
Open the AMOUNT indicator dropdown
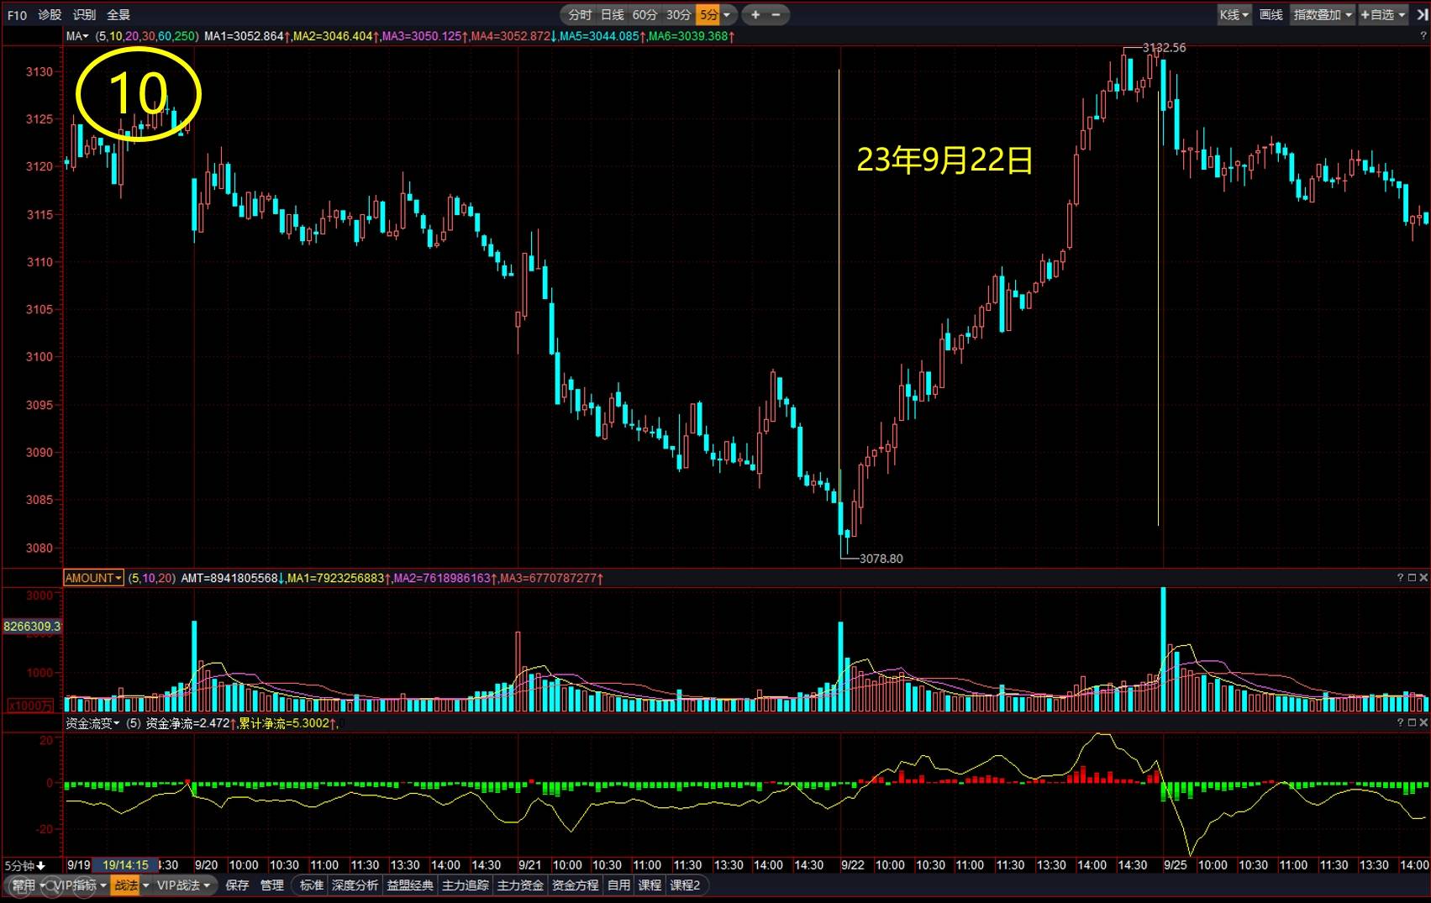pyautogui.click(x=94, y=578)
